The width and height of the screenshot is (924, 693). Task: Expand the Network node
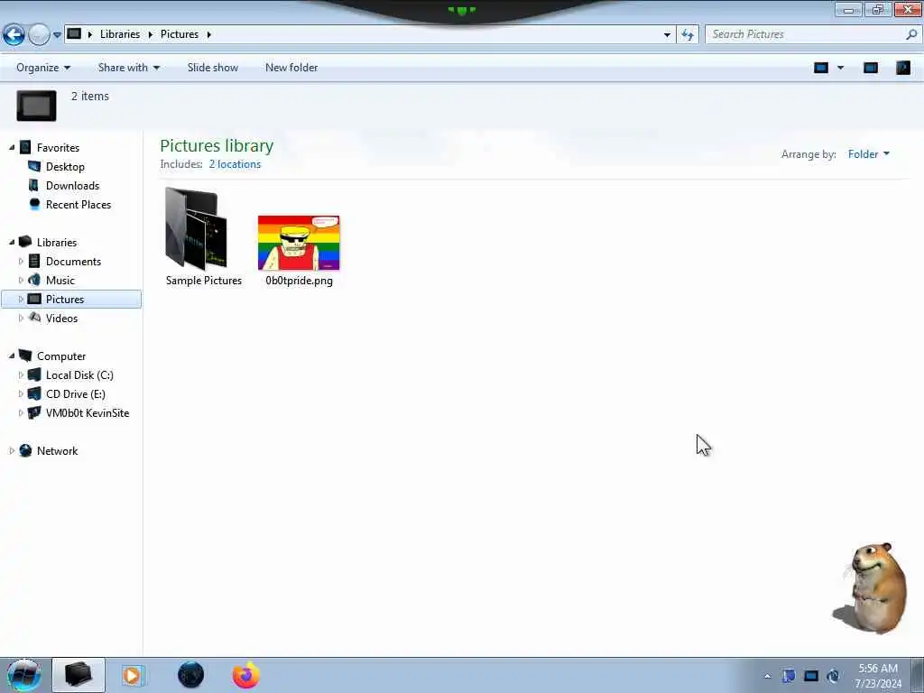point(12,451)
